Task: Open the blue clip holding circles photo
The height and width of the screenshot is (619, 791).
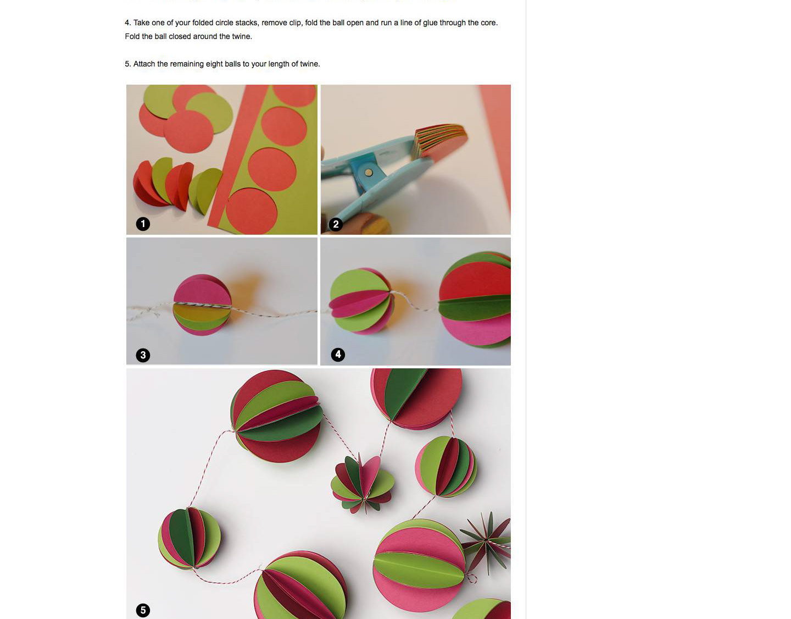Action: 416,159
